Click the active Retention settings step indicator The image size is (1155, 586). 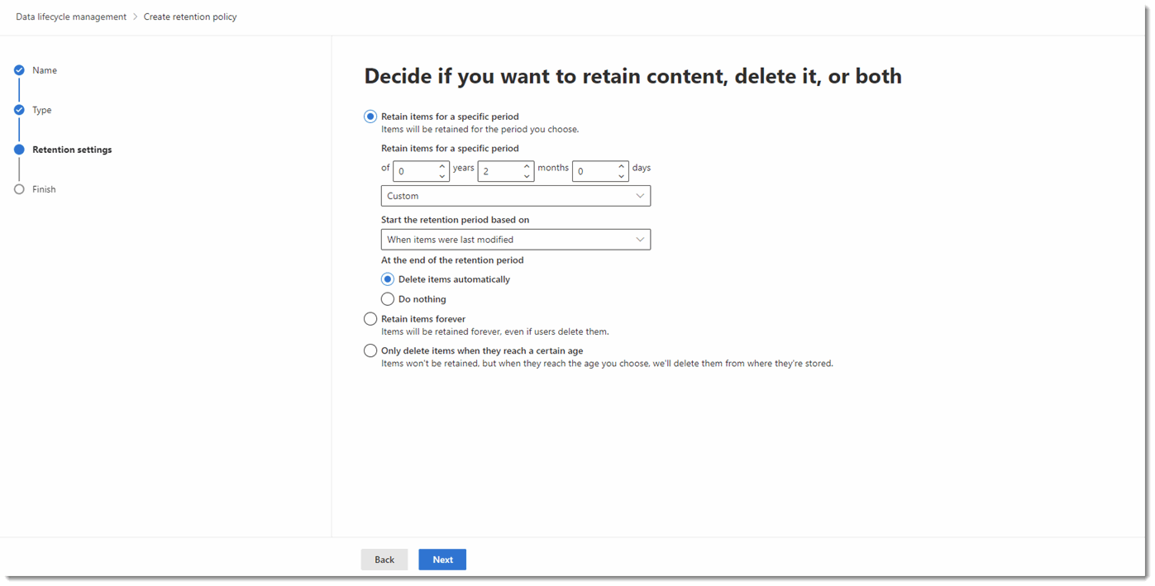tap(20, 150)
